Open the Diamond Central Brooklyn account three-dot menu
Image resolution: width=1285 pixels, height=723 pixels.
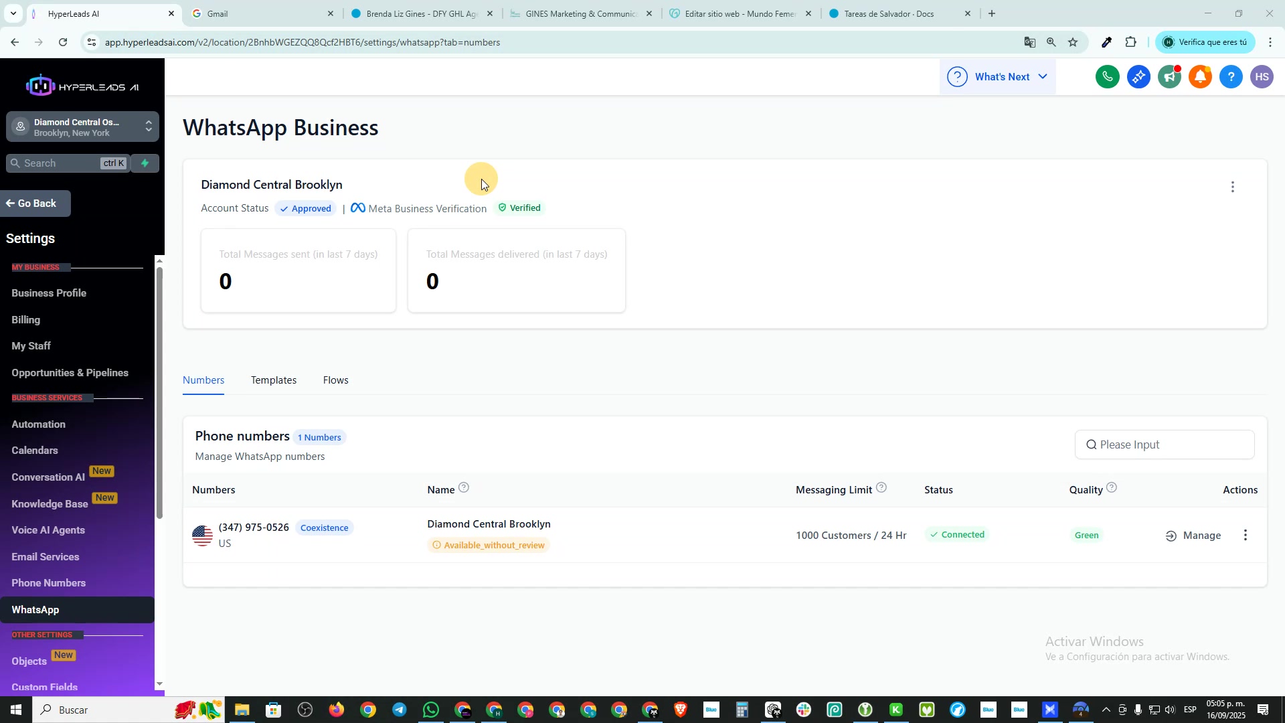tap(1233, 187)
